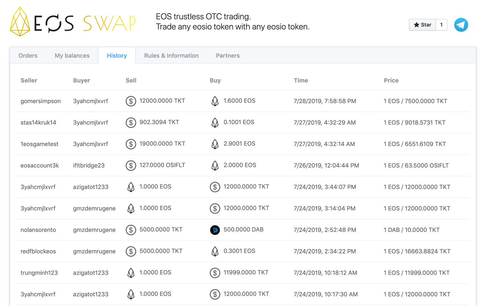Select seller gomersimpson

point(41,101)
